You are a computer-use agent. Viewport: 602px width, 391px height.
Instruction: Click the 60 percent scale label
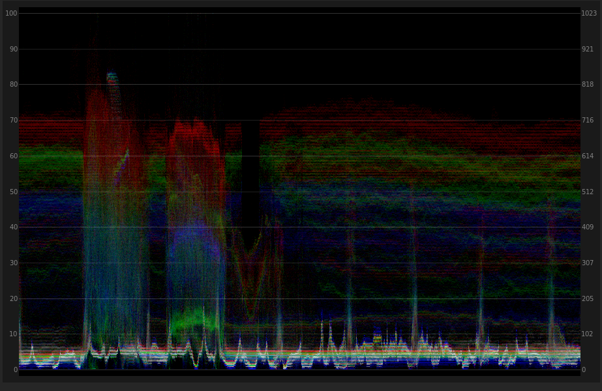point(13,156)
